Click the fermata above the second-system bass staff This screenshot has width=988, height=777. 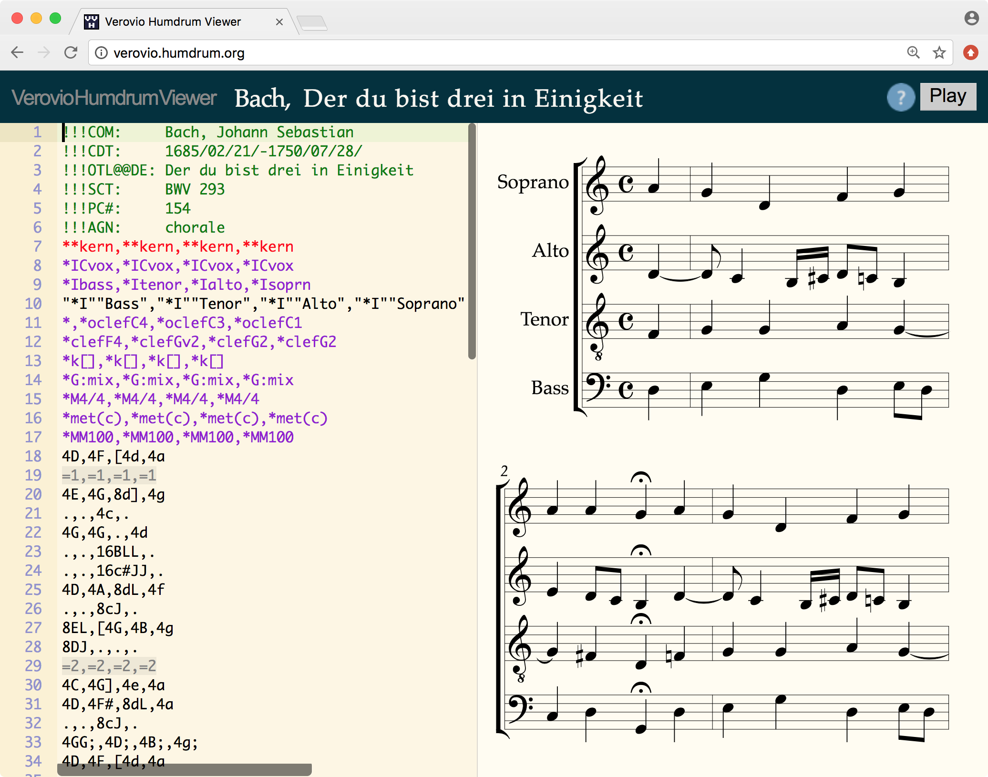(641, 687)
